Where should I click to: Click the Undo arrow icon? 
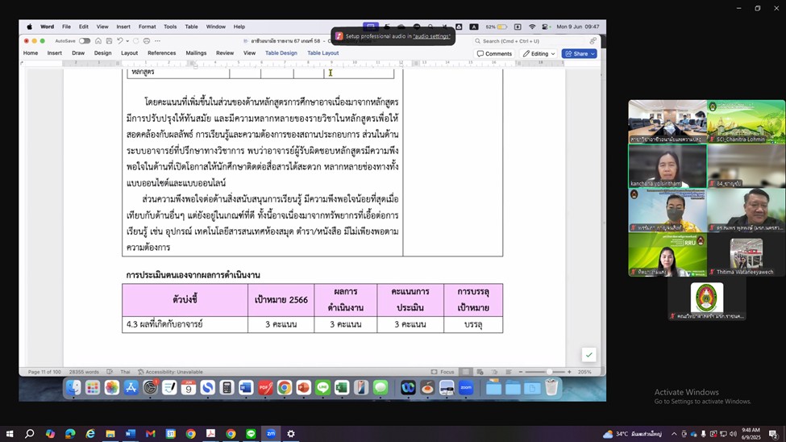click(x=120, y=41)
